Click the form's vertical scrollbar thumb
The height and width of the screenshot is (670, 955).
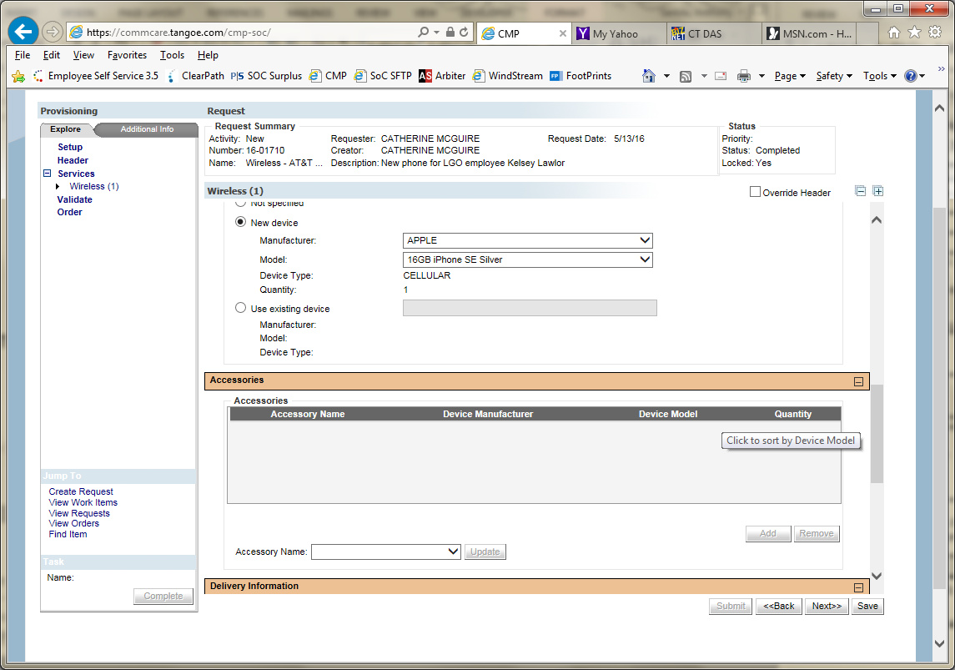click(877, 434)
